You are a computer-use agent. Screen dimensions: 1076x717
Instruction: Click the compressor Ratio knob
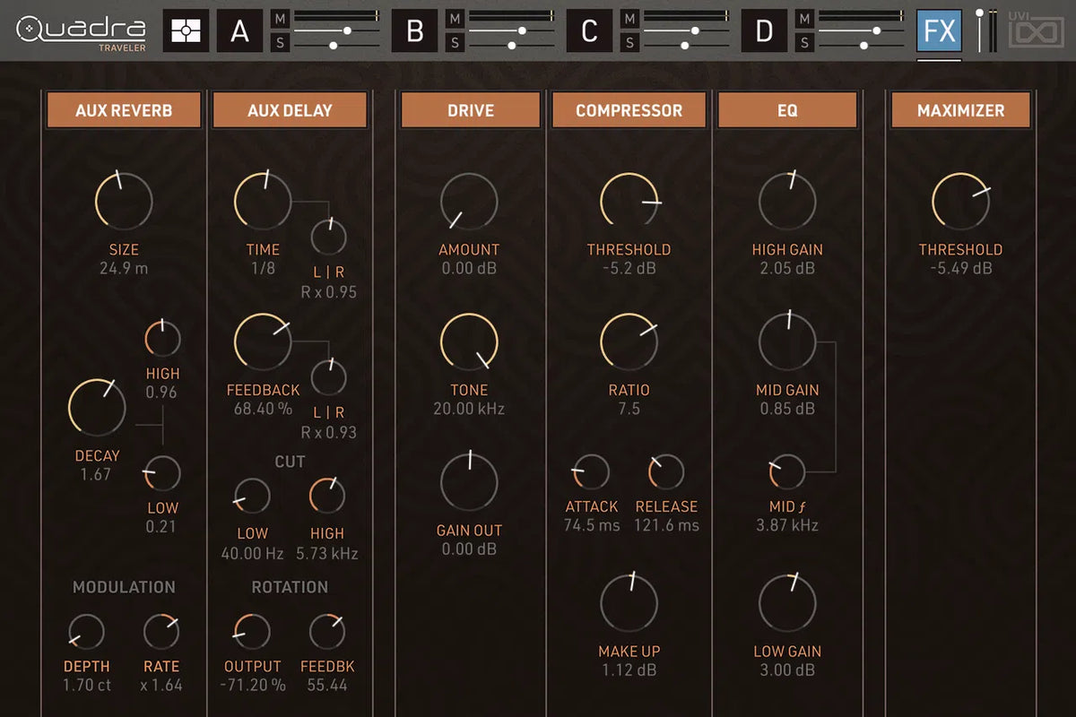coord(629,342)
